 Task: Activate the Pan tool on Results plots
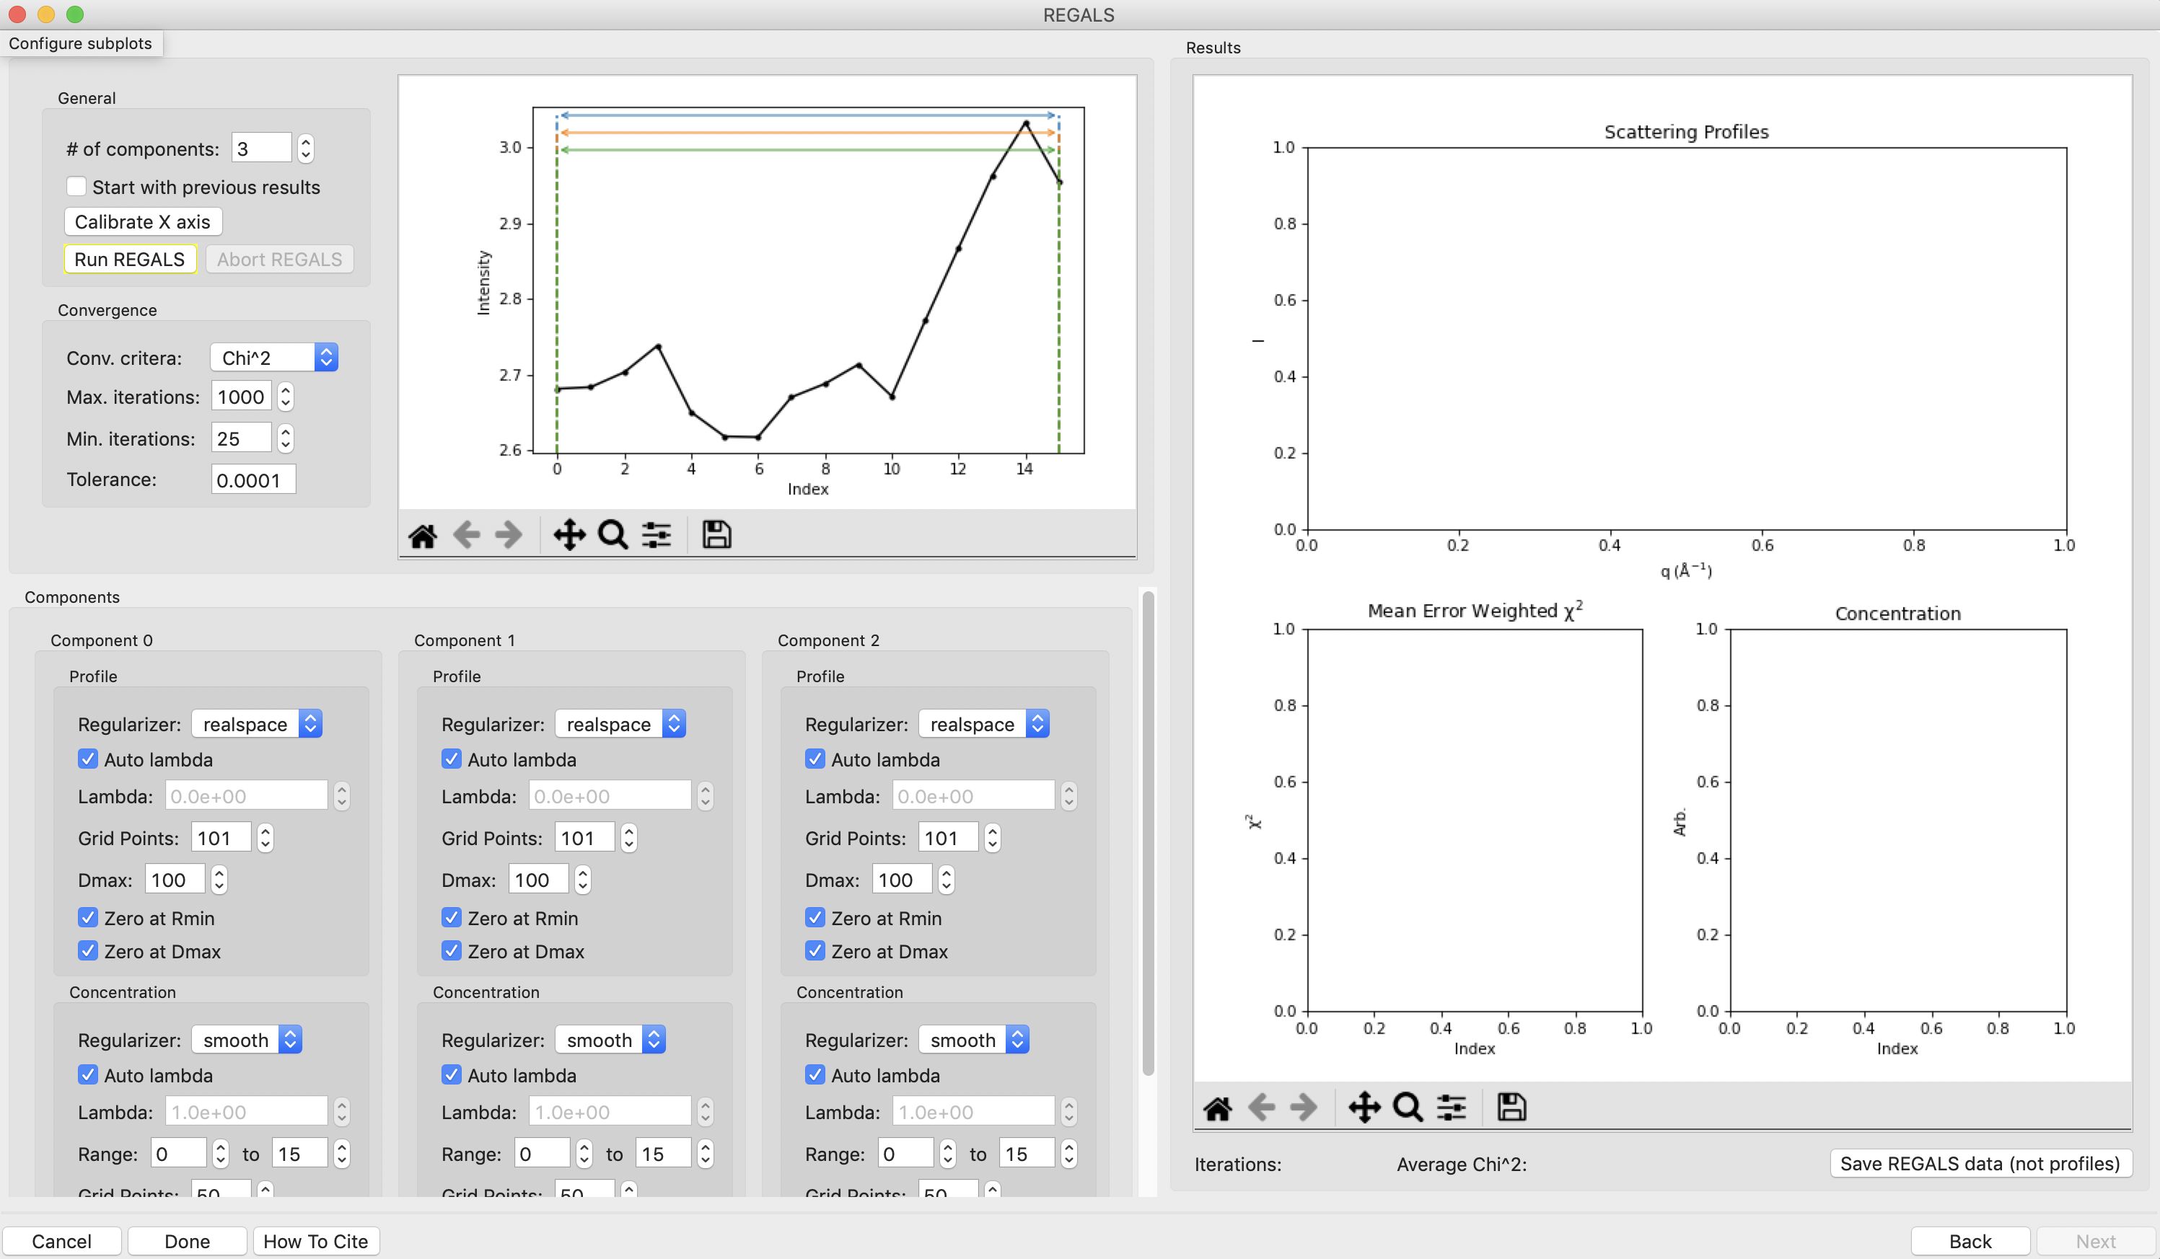(x=1364, y=1108)
